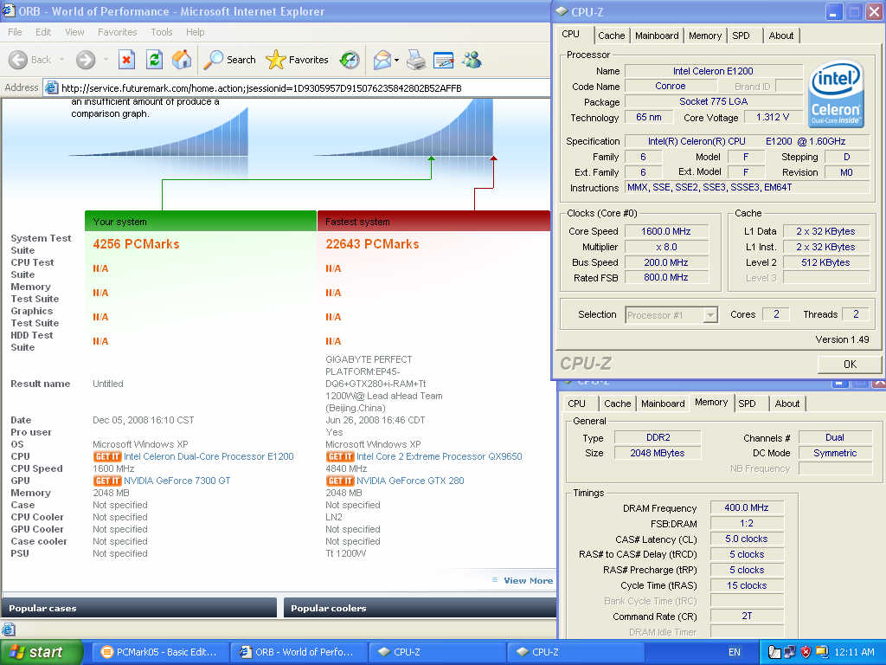
Task: Click the Forward arrow button in IE toolbar
Action: (86, 60)
